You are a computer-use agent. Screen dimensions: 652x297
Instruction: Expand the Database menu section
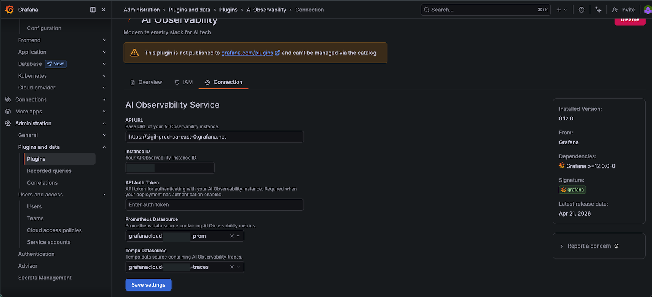(x=104, y=64)
